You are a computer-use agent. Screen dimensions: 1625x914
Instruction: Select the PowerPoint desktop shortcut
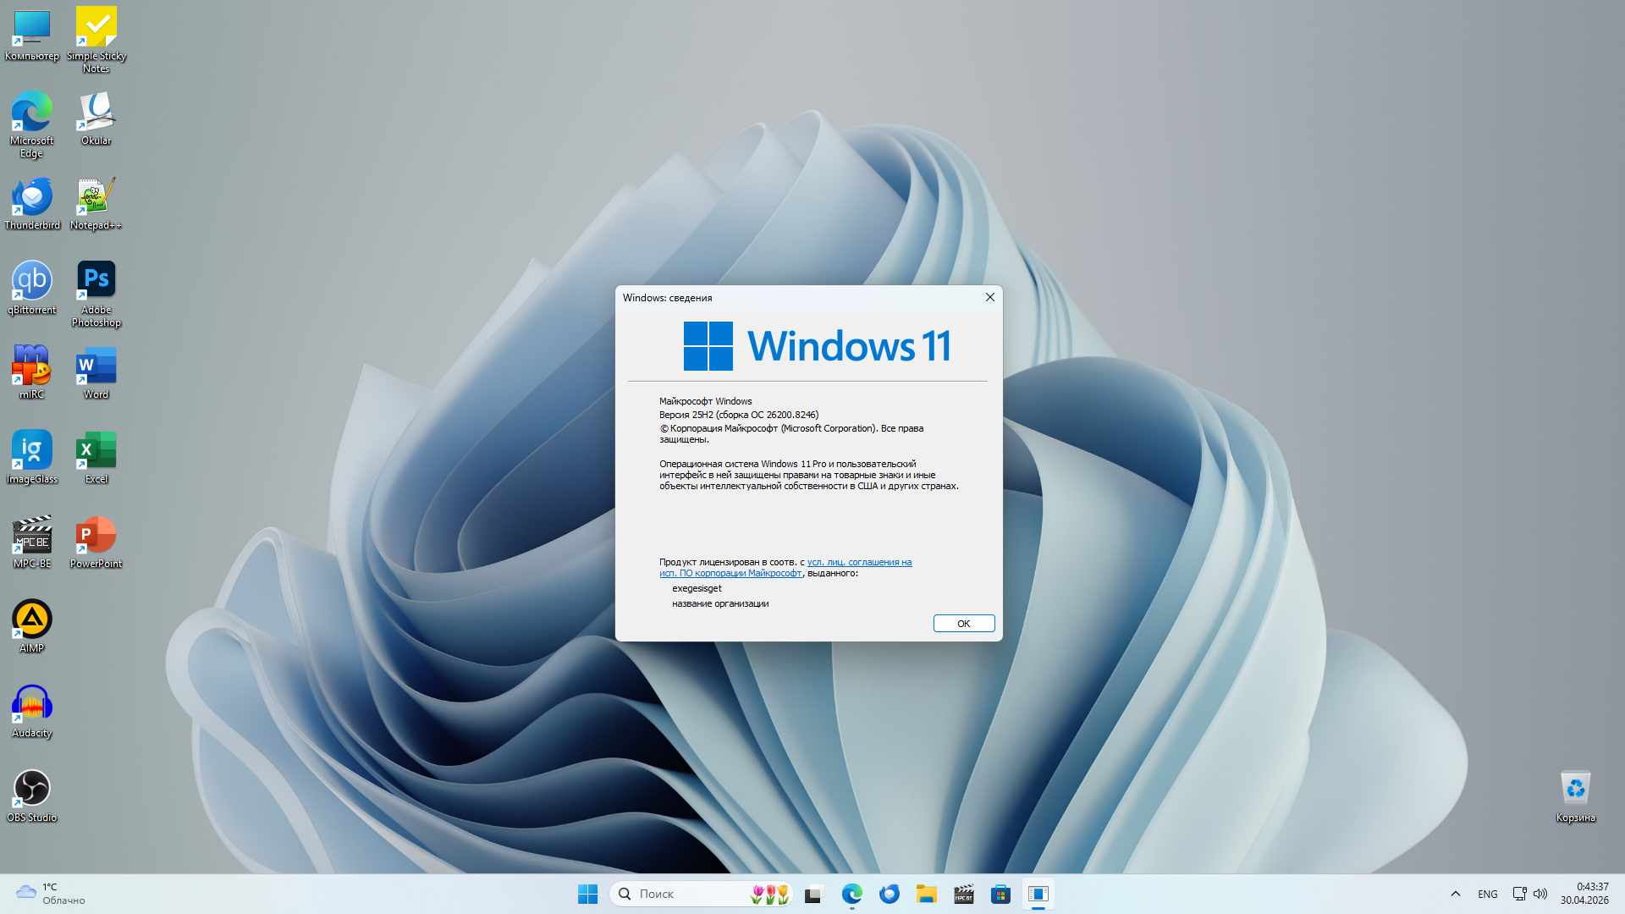pyautogui.click(x=96, y=542)
